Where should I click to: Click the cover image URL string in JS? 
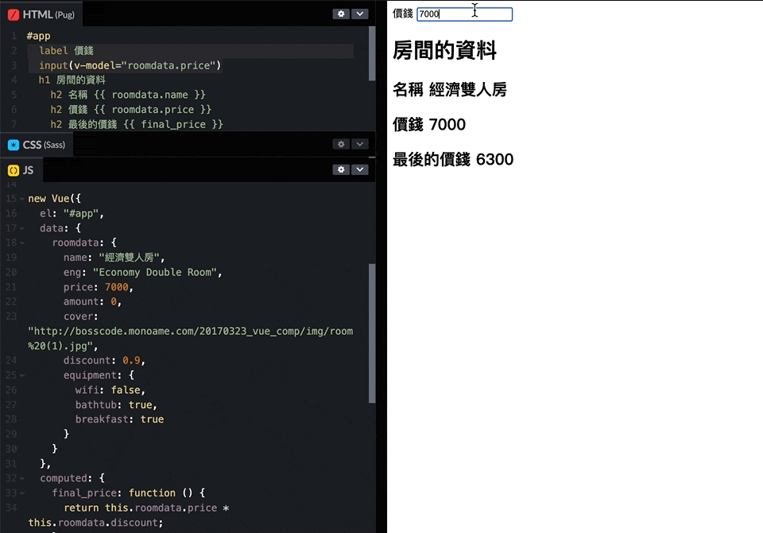tap(191, 339)
